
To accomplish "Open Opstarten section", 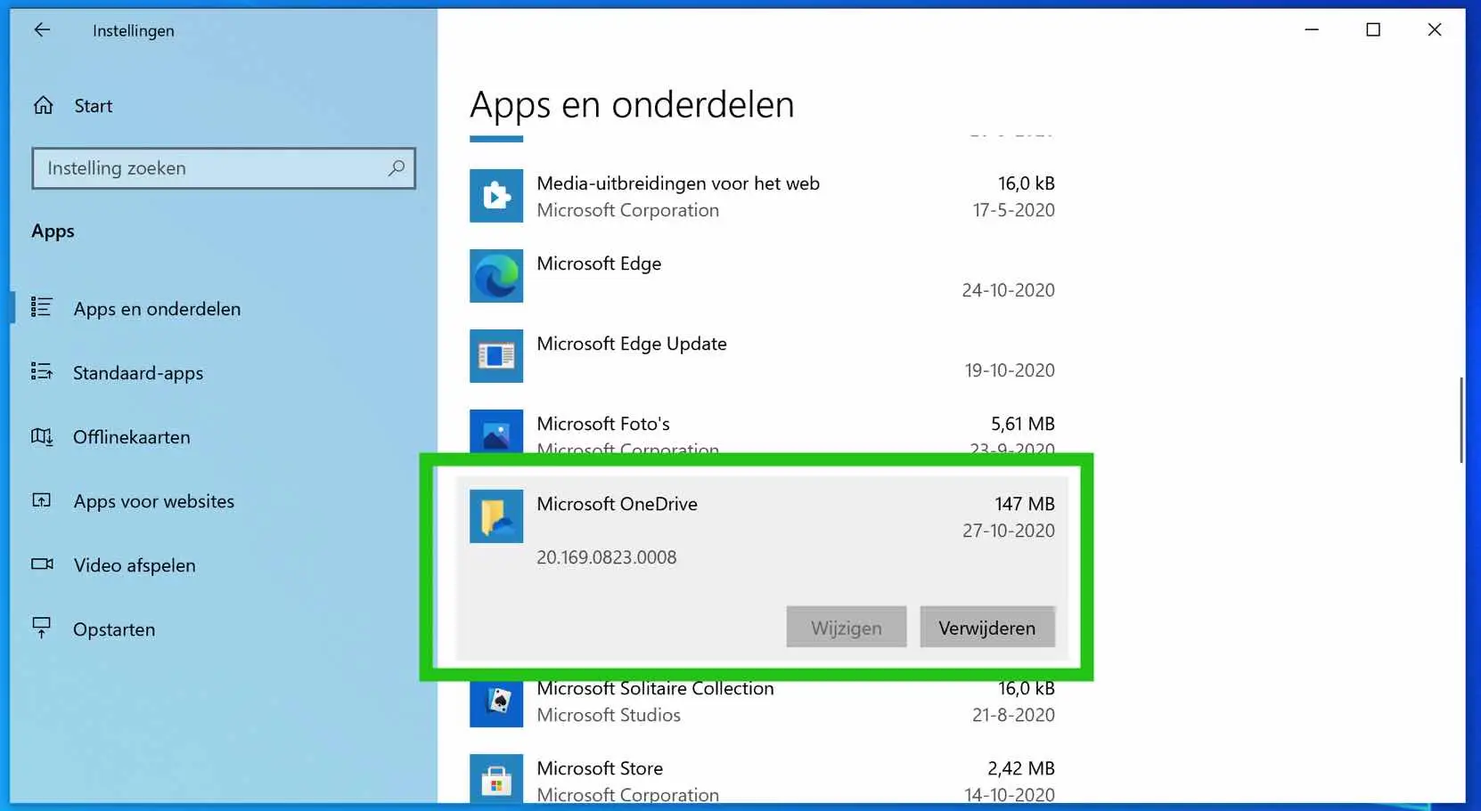I will pyautogui.click(x=114, y=629).
